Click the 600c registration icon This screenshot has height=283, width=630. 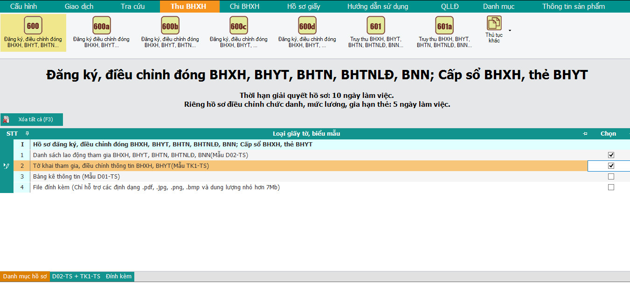click(238, 26)
